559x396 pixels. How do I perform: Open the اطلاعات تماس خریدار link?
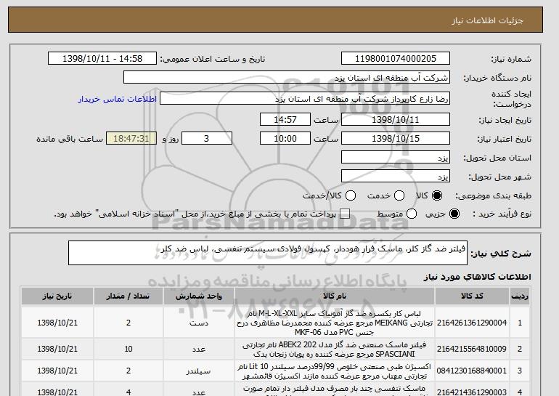click(x=118, y=99)
